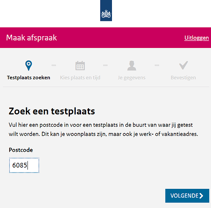Image resolution: width=211 pixels, height=208 pixels.
Task: Click the dash between person and checkmark icons
Action: 157,65
